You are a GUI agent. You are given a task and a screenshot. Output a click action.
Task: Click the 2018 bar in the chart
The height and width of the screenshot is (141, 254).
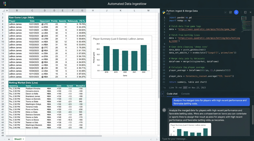pyautogui.click(x=106, y=58)
